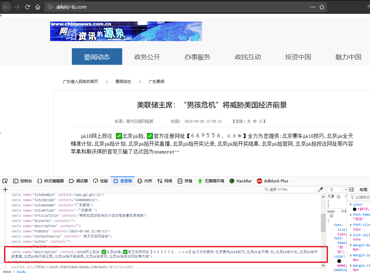Image resolution: width=370 pixels, height=273 pixels.
Task: Select the SiteDomain meta tag line
Action: pos(58,195)
